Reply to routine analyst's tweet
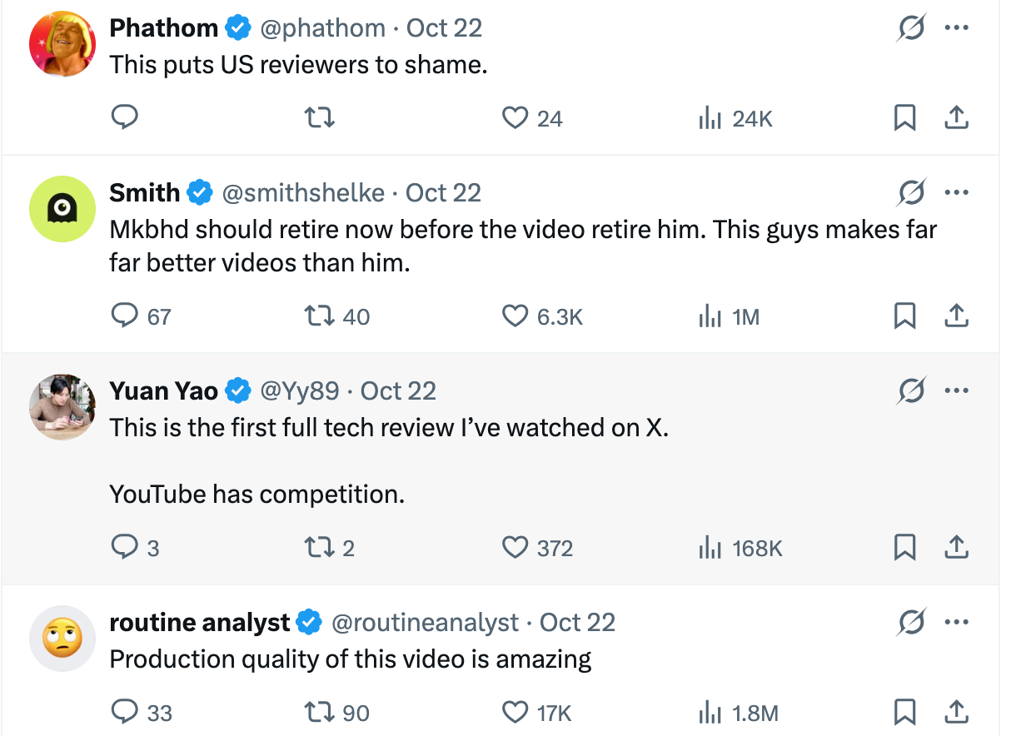This screenshot has width=1016, height=736. 142,713
